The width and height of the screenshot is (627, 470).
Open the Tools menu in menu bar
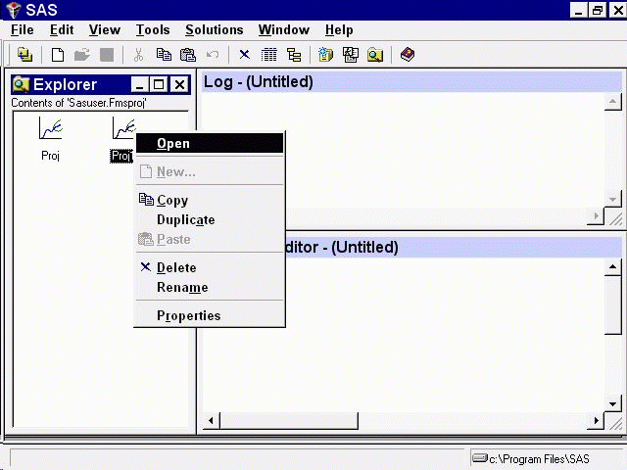152,30
